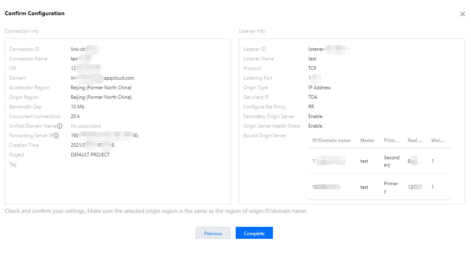Click the IP/Domain name column header
Viewport: 471px width, 258px height.
pyautogui.click(x=331, y=140)
